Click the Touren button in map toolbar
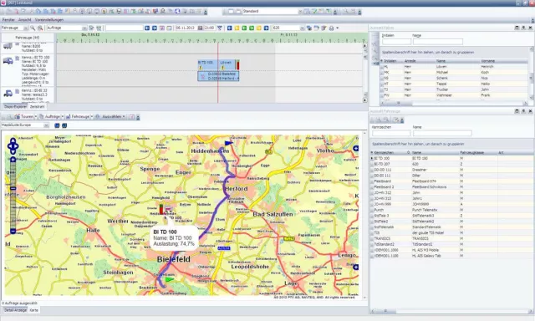 click(24, 117)
